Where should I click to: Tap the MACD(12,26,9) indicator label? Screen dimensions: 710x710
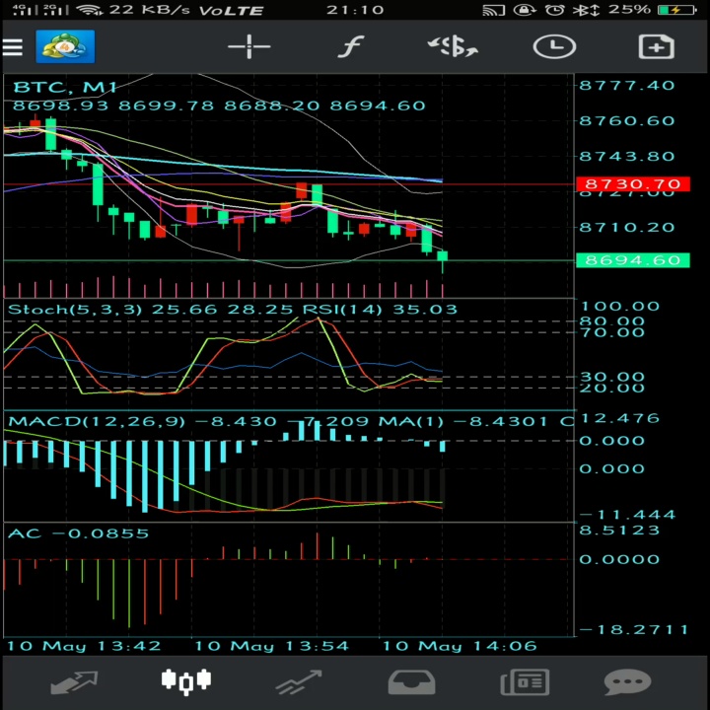pos(97,422)
